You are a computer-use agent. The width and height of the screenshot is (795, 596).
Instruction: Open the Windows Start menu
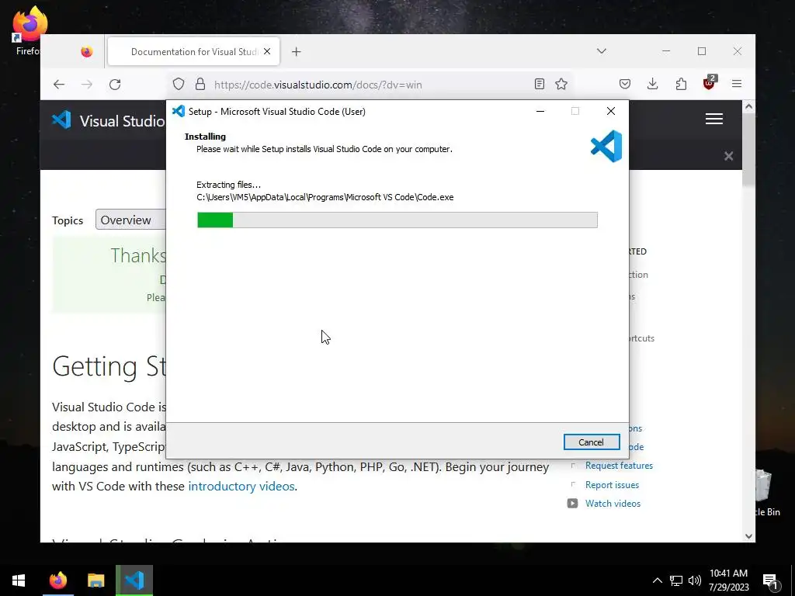coord(19,580)
